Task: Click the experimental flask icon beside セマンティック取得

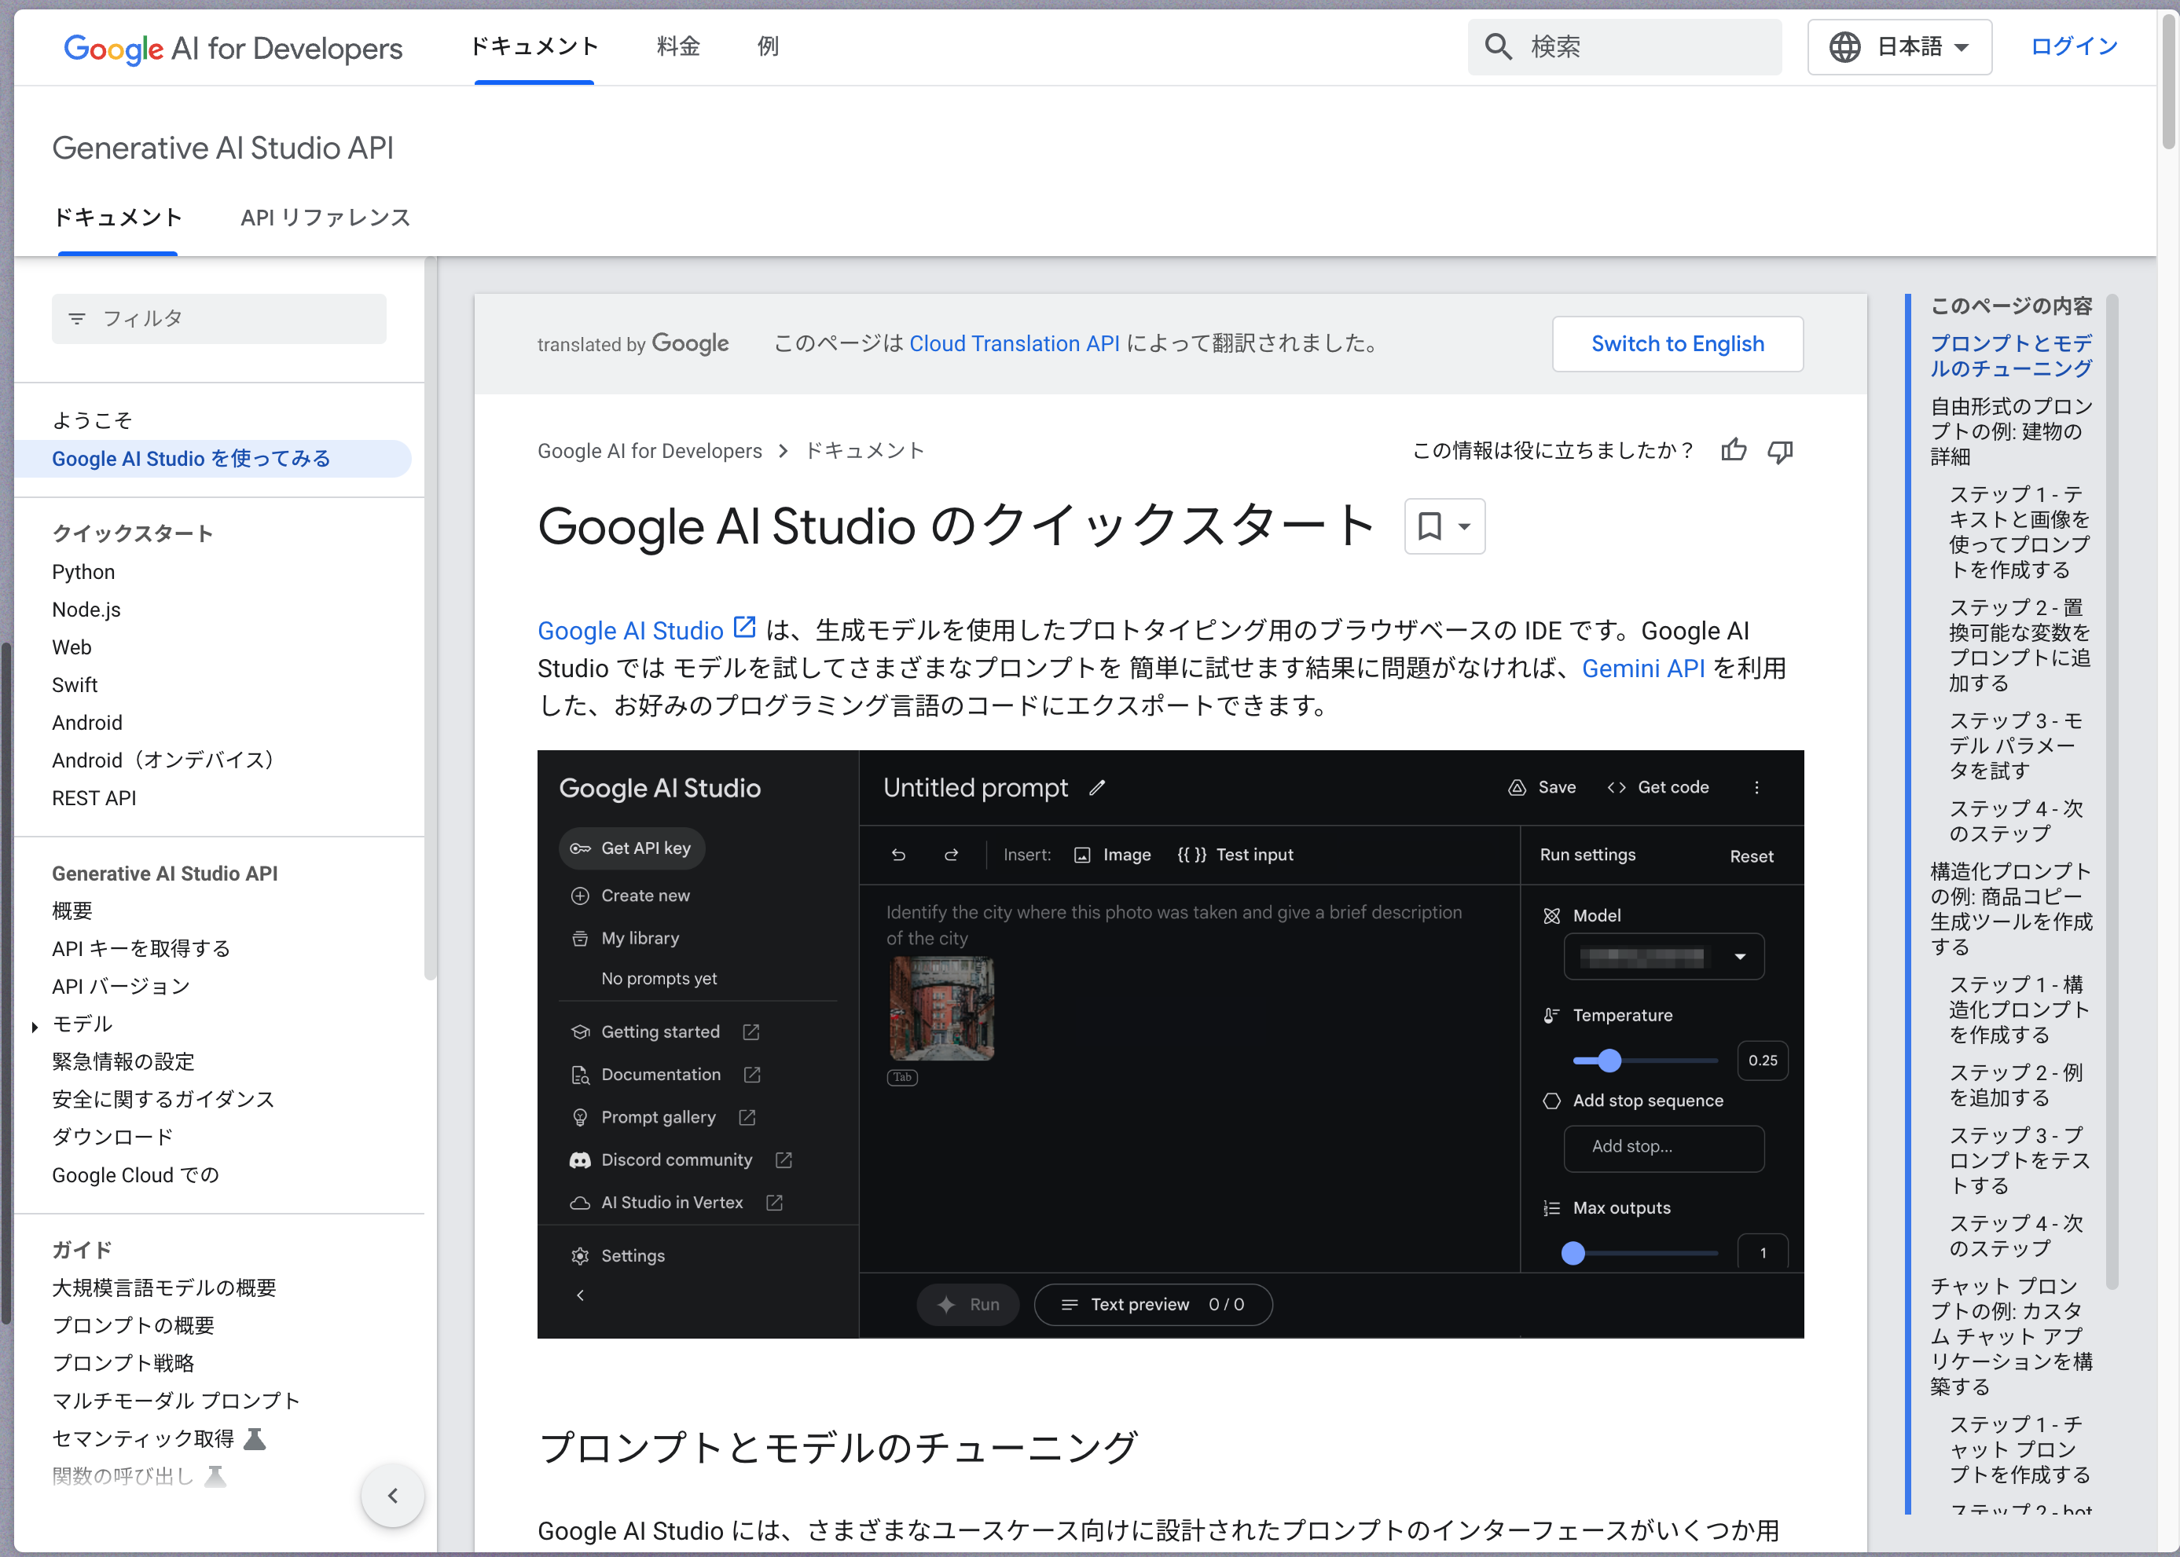Action: tap(254, 1438)
